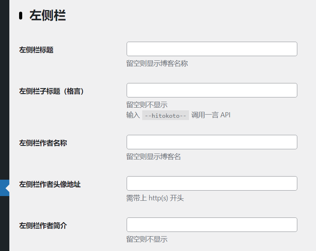
Task: Click the 左侧栏作者名称 label
Action: tap(43, 143)
